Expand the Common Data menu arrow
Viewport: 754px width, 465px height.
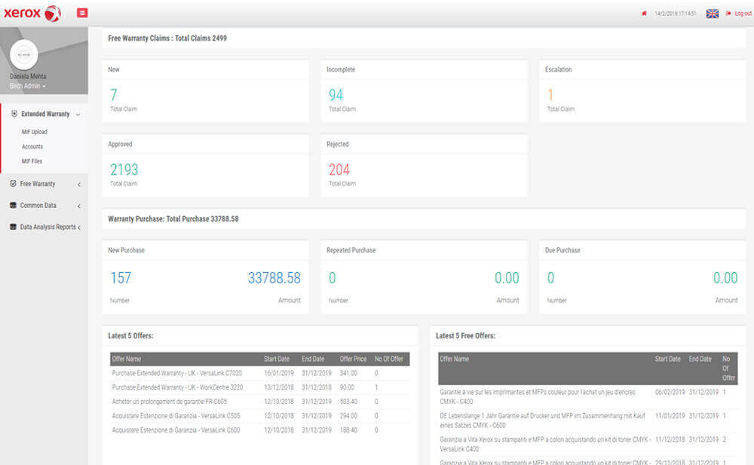point(79,206)
